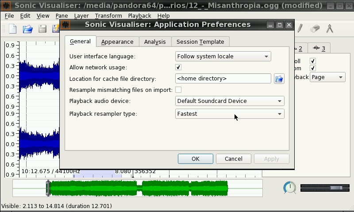Open the Session Template tab
This screenshot has height=212, width=354.
coord(200,42)
